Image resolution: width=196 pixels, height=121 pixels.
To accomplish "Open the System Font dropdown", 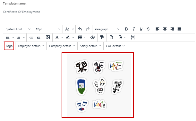I will (x=18, y=29).
